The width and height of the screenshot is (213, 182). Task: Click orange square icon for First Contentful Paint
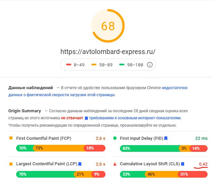[x=11, y=138]
